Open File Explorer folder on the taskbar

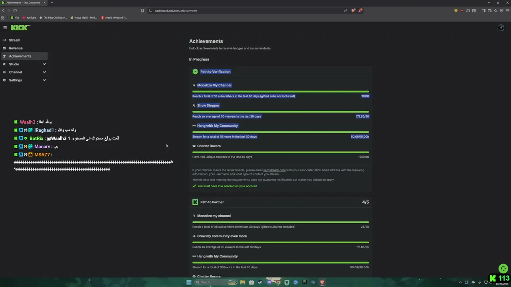(x=243, y=282)
